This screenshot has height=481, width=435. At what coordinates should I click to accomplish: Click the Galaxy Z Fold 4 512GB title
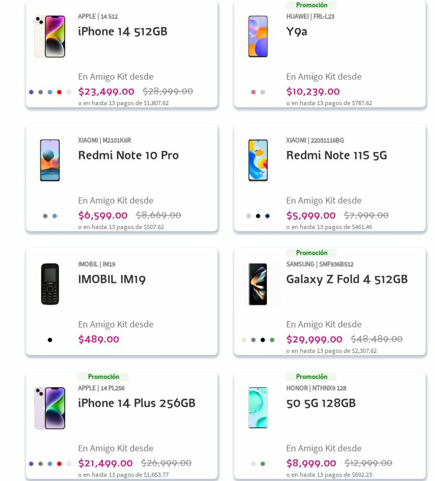point(347,279)
